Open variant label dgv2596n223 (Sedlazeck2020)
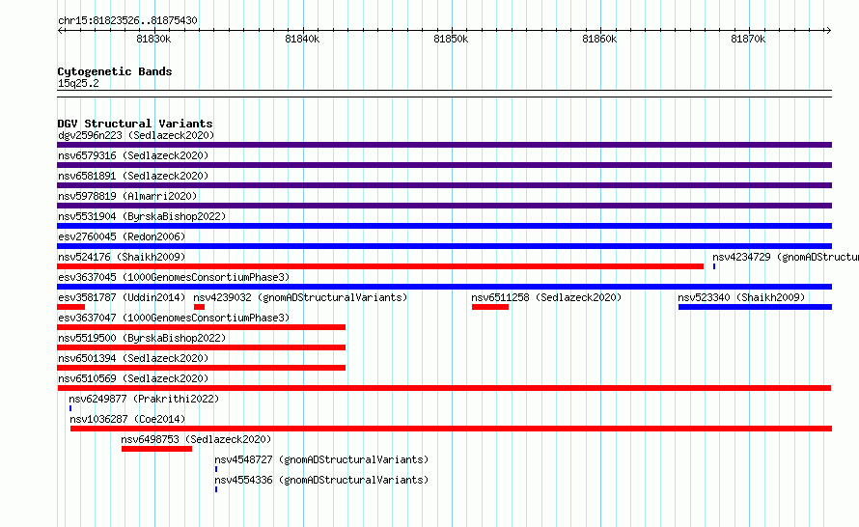The height and width of the screenshot is (527, 859). (136, 135)
